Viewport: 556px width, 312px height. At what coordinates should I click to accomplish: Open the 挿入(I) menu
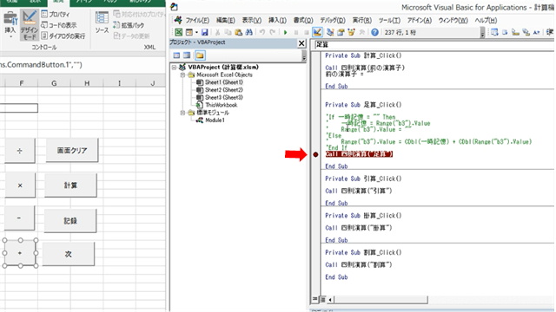click(277, 20)
